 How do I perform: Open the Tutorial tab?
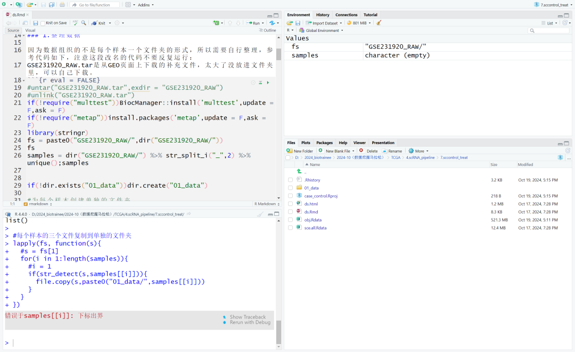pos(371,15)
